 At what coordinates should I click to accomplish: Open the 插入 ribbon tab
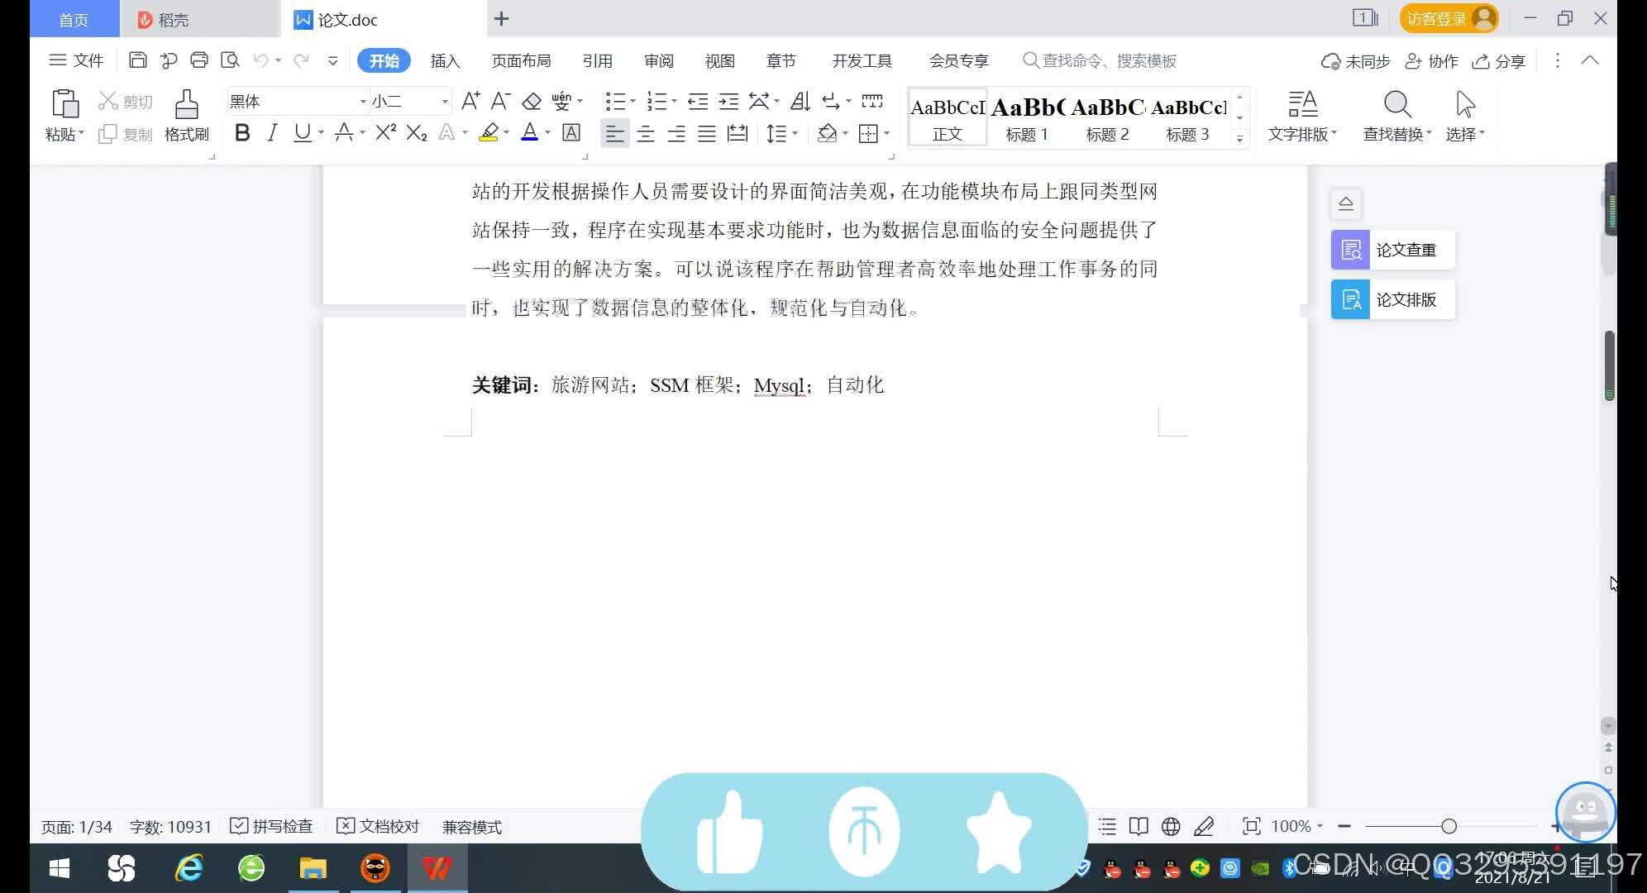pos(445,61)
